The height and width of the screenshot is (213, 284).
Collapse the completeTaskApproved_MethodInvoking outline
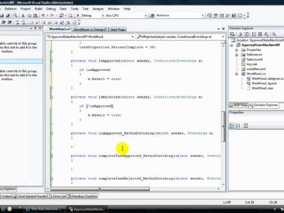click(x=51, y=156)
